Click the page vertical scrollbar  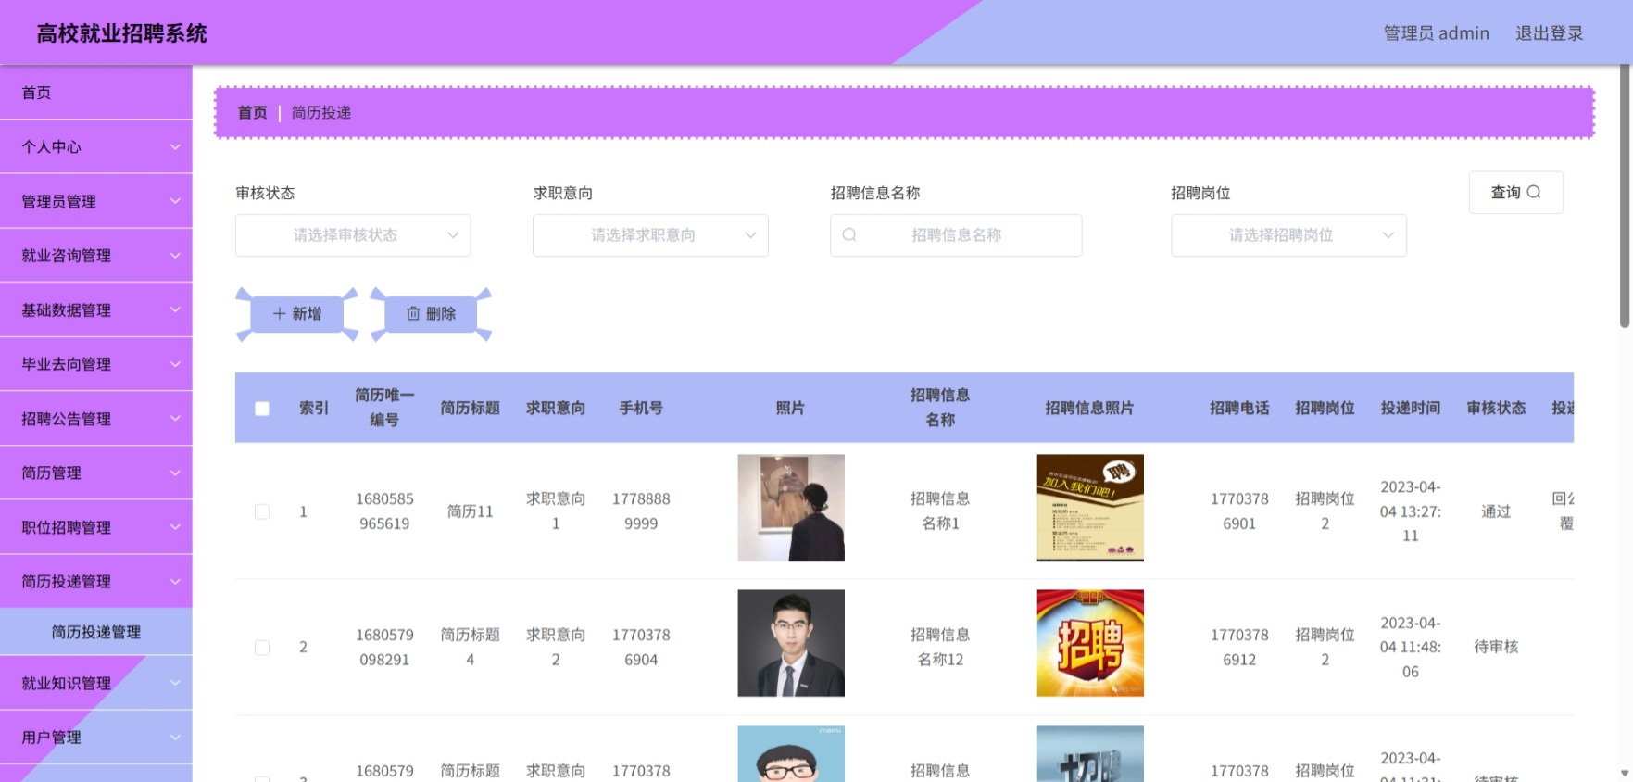1625,196
